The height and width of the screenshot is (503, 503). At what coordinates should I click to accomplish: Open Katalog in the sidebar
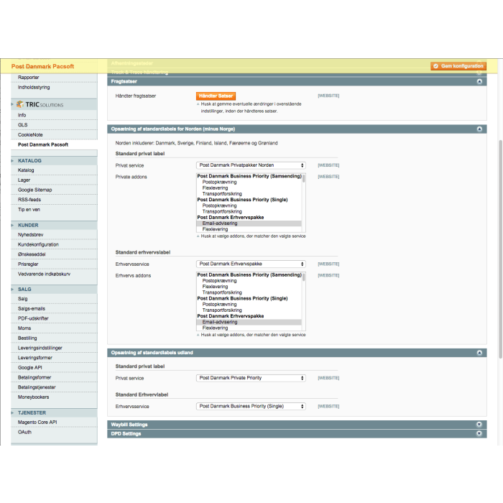(26, 170)
